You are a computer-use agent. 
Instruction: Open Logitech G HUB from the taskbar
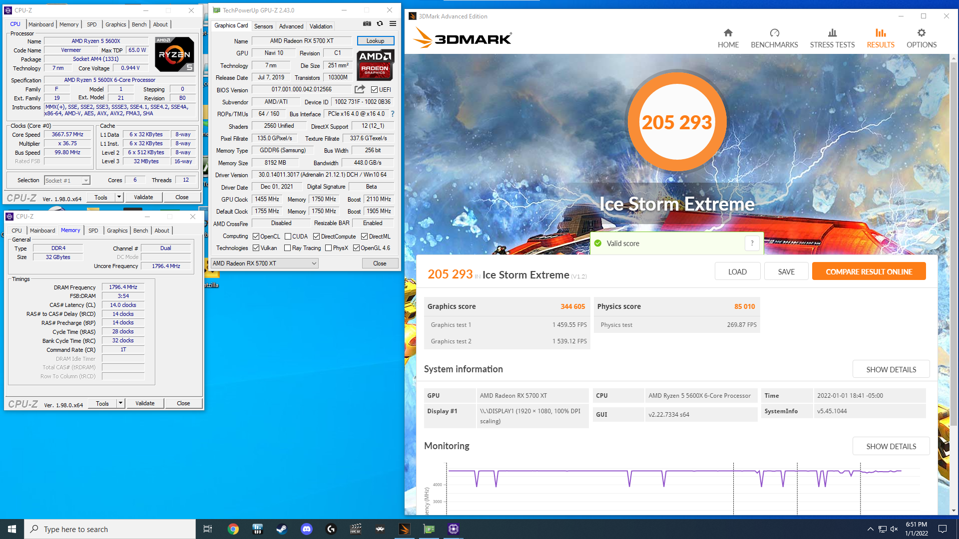point(331,529)
